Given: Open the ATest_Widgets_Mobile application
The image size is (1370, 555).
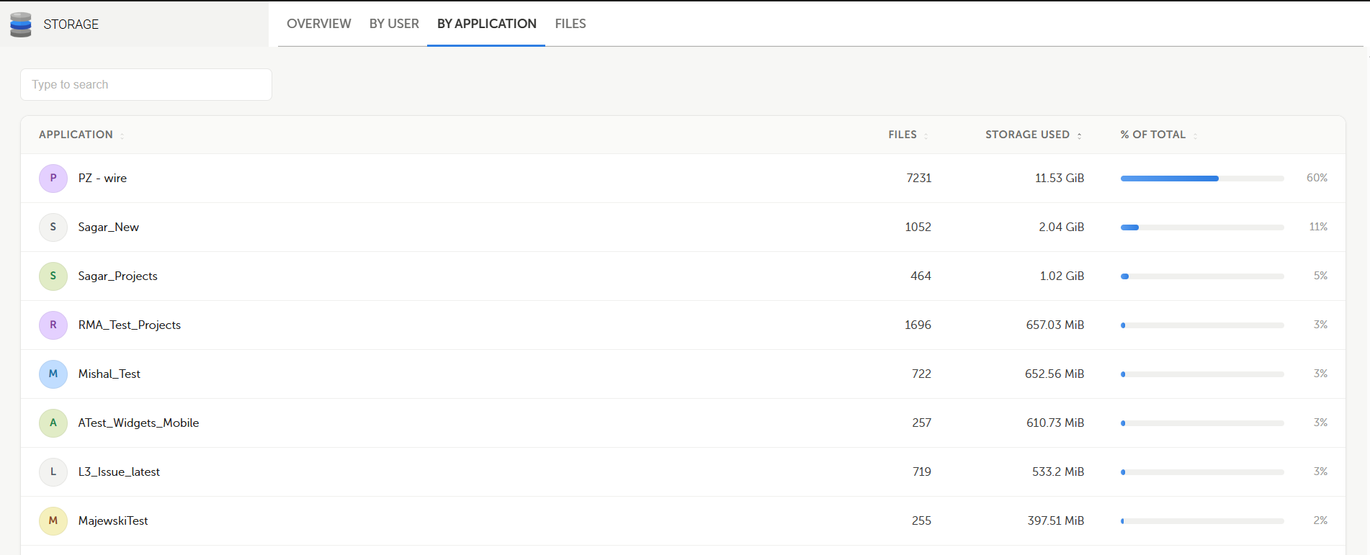Looking at the screenshot, I should coord(139,423).
